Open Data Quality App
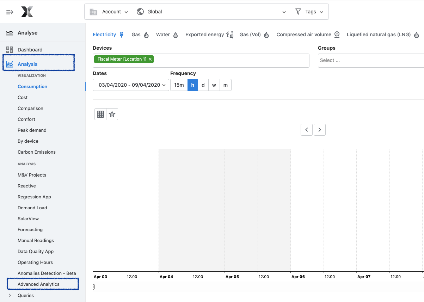Image resolution: width=424 pixels, height=302 pixels. (36, 251)
